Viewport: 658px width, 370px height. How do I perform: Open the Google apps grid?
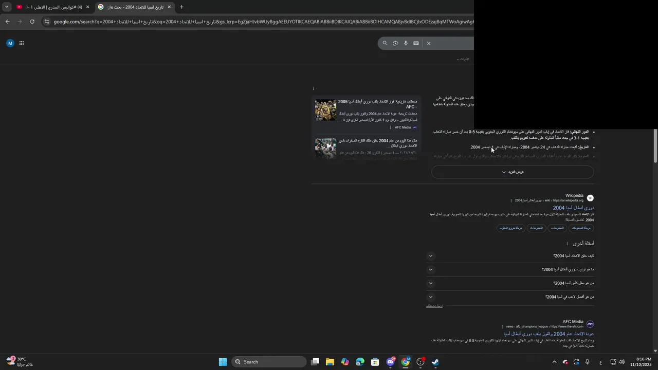[x=22, y=43]
